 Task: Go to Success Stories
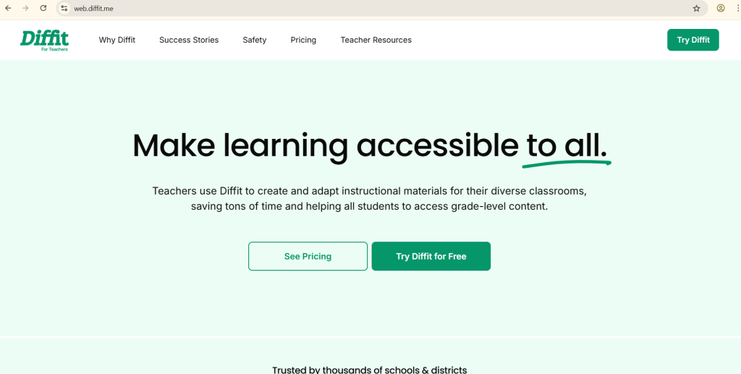click(x=189, y=40)
